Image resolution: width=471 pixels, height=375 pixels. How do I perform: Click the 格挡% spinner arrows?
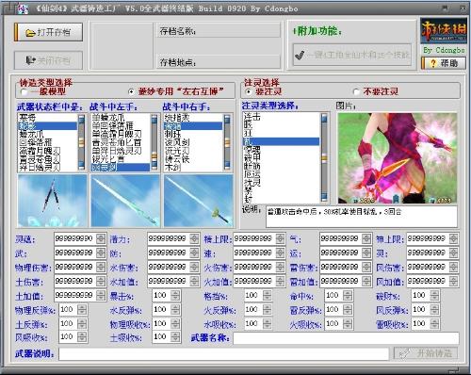point(267,296)
